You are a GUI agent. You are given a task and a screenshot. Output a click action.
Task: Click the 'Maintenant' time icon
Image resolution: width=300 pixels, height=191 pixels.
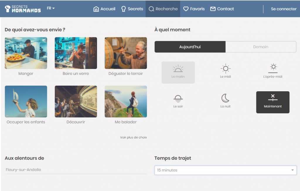click(273, 98)
